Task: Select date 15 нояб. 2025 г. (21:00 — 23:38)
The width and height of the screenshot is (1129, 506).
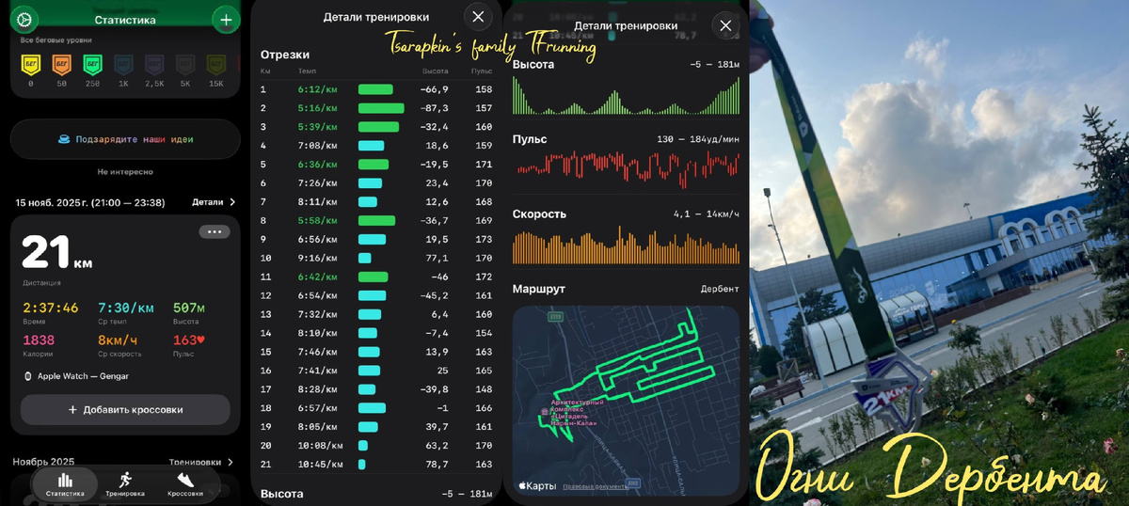Action: coord(89,202)
